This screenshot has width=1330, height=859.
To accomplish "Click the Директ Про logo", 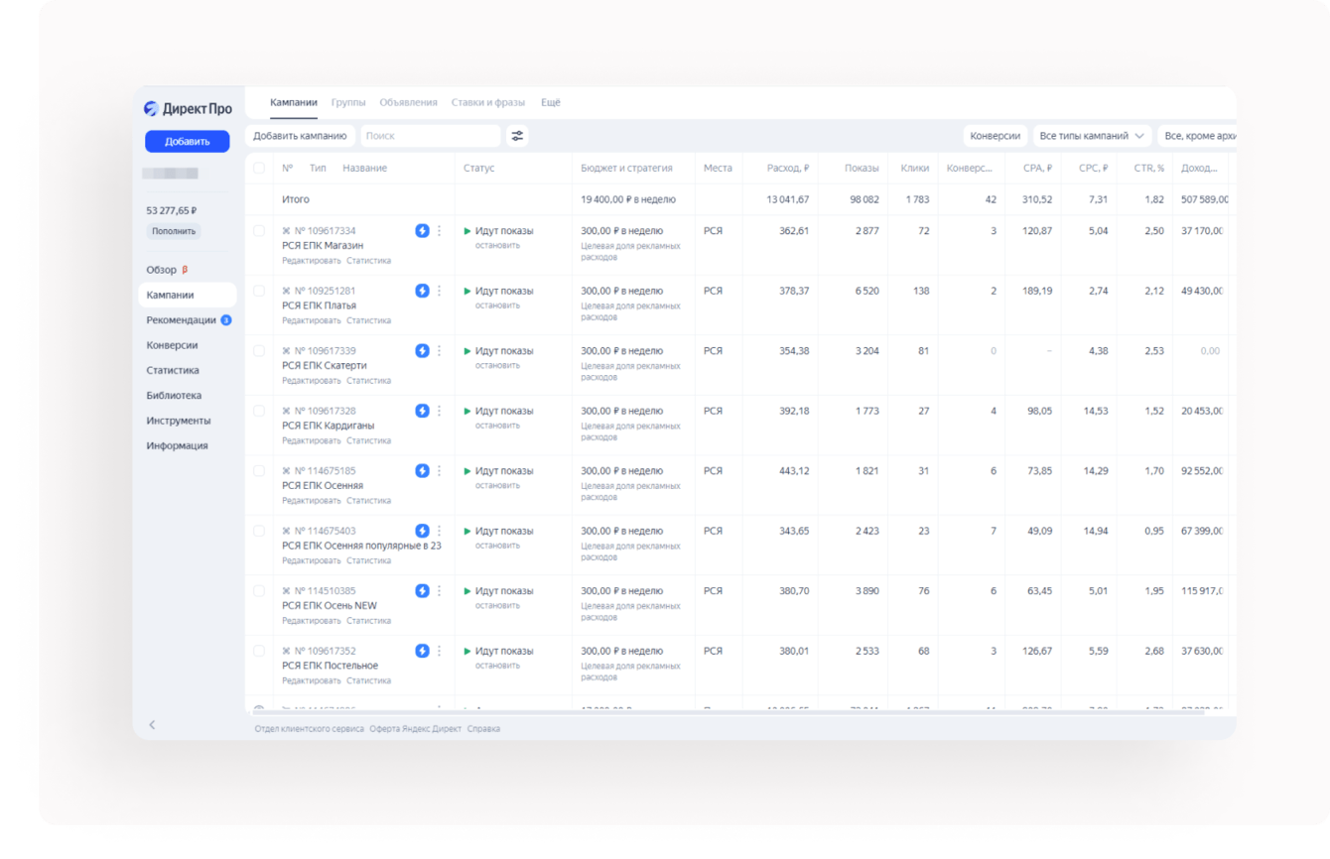I will click(188, 109).
